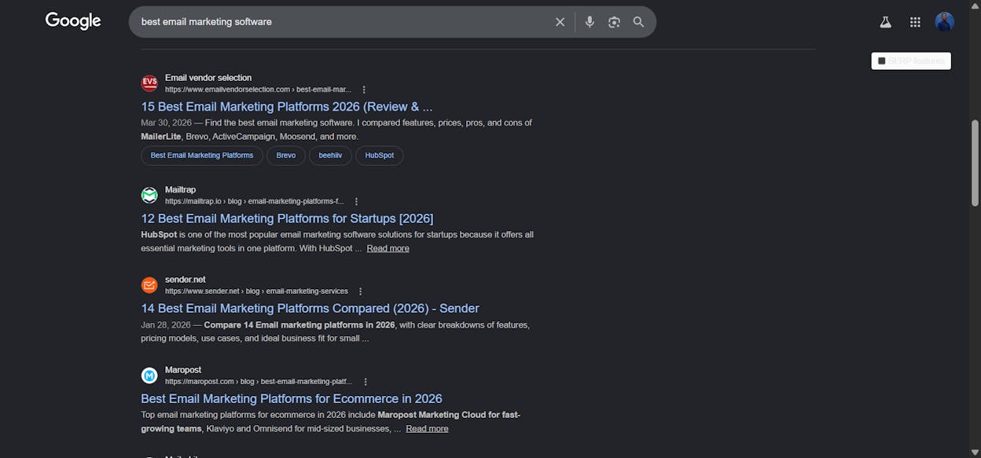The height and width of the screenshot is (458, 981).
Task: Open Google Lens image search
Action: click(x=614, y=22)
